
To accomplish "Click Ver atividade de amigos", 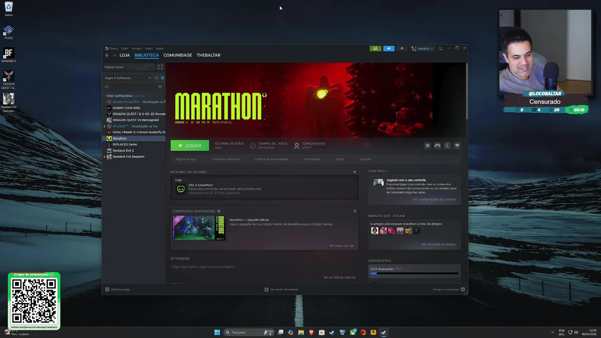I will click(439, 245).
